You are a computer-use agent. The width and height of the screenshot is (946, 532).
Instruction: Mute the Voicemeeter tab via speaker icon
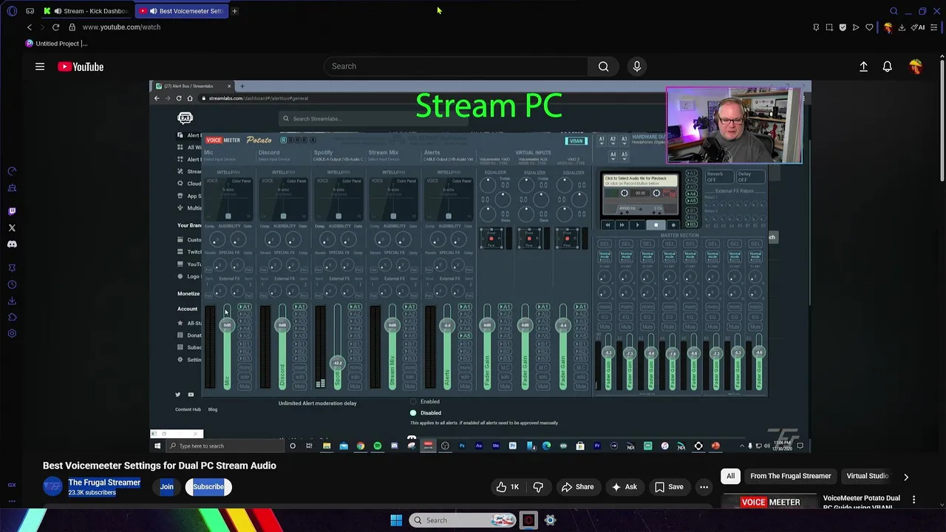(x=153, y=11)
